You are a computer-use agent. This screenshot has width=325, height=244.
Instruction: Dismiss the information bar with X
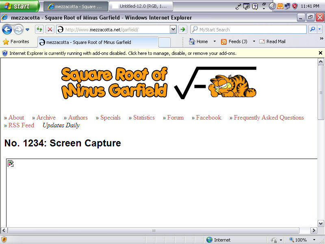[321, 53]
